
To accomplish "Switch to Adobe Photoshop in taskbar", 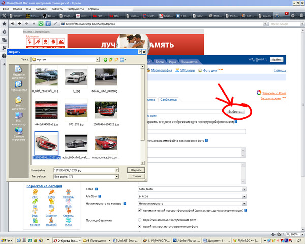I will (x=187, y=240).
